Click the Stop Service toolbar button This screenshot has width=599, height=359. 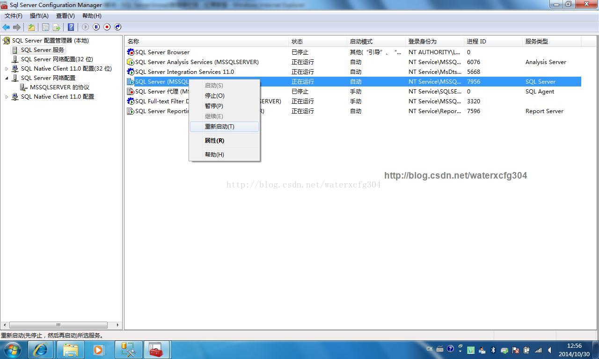[107, 27]
